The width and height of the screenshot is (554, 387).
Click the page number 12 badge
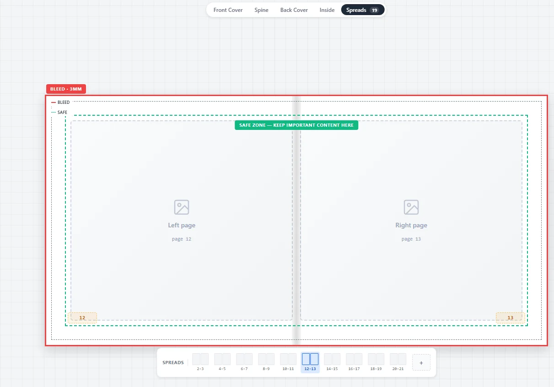tap(82, 318)
